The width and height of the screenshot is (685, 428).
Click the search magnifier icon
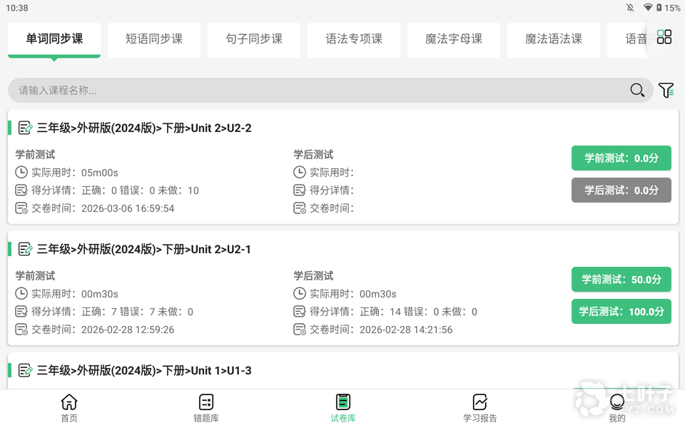pyautogui.click(x=637, y=91)
